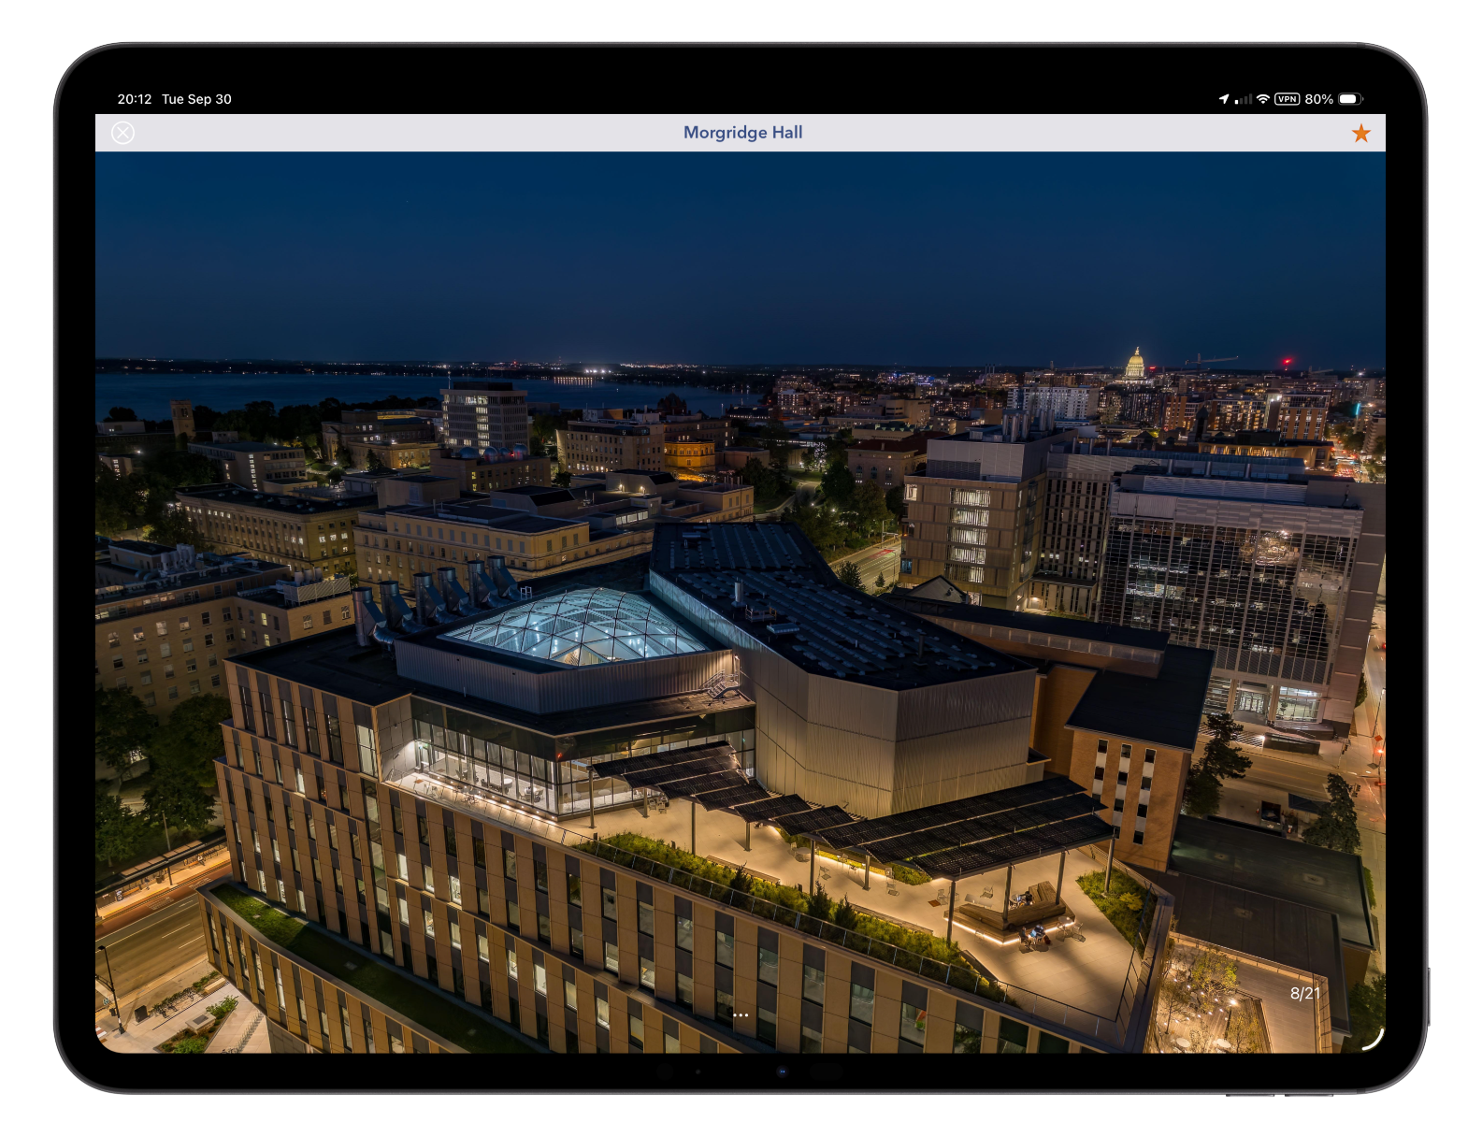Tap the 8/21 photo counter
The height and width of the screenshot is (1136, 1482).
(x=1305, y=993)
